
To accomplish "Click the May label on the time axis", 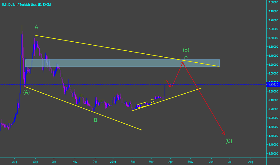I will click(190, 162).
